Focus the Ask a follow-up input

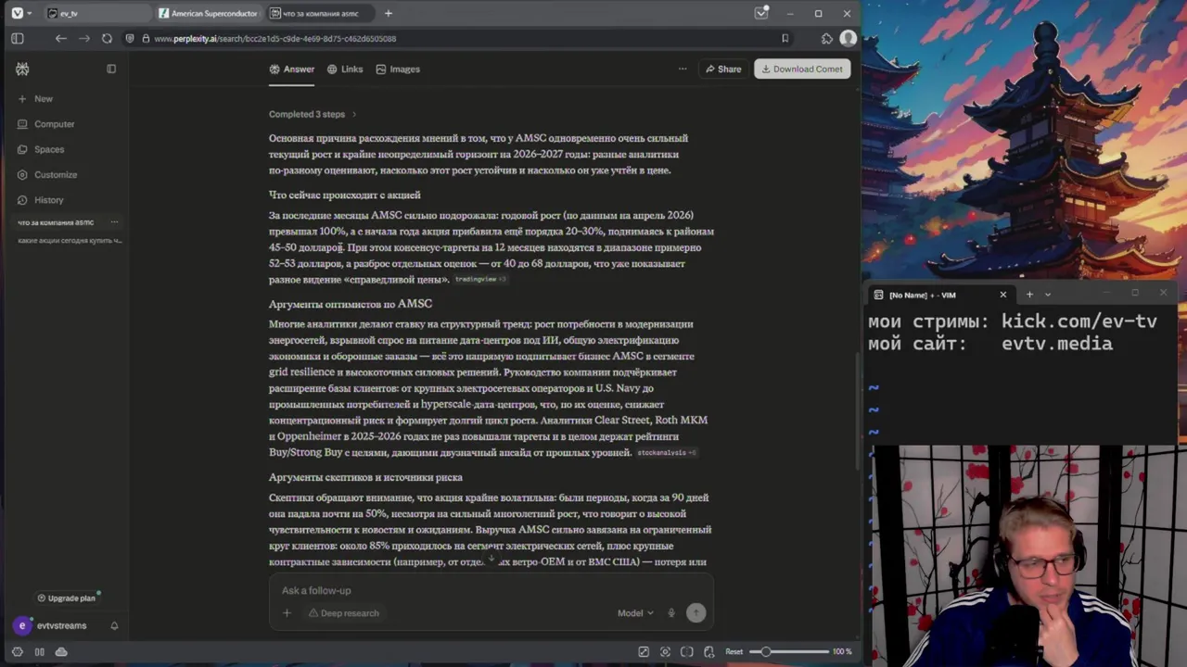tap(491, 590)
